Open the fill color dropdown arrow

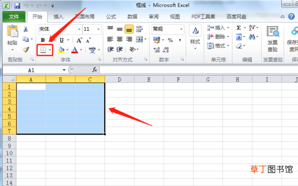[x=67, y=50]
